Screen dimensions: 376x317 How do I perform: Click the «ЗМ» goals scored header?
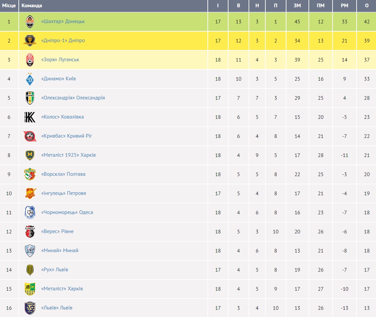point(297,6)
